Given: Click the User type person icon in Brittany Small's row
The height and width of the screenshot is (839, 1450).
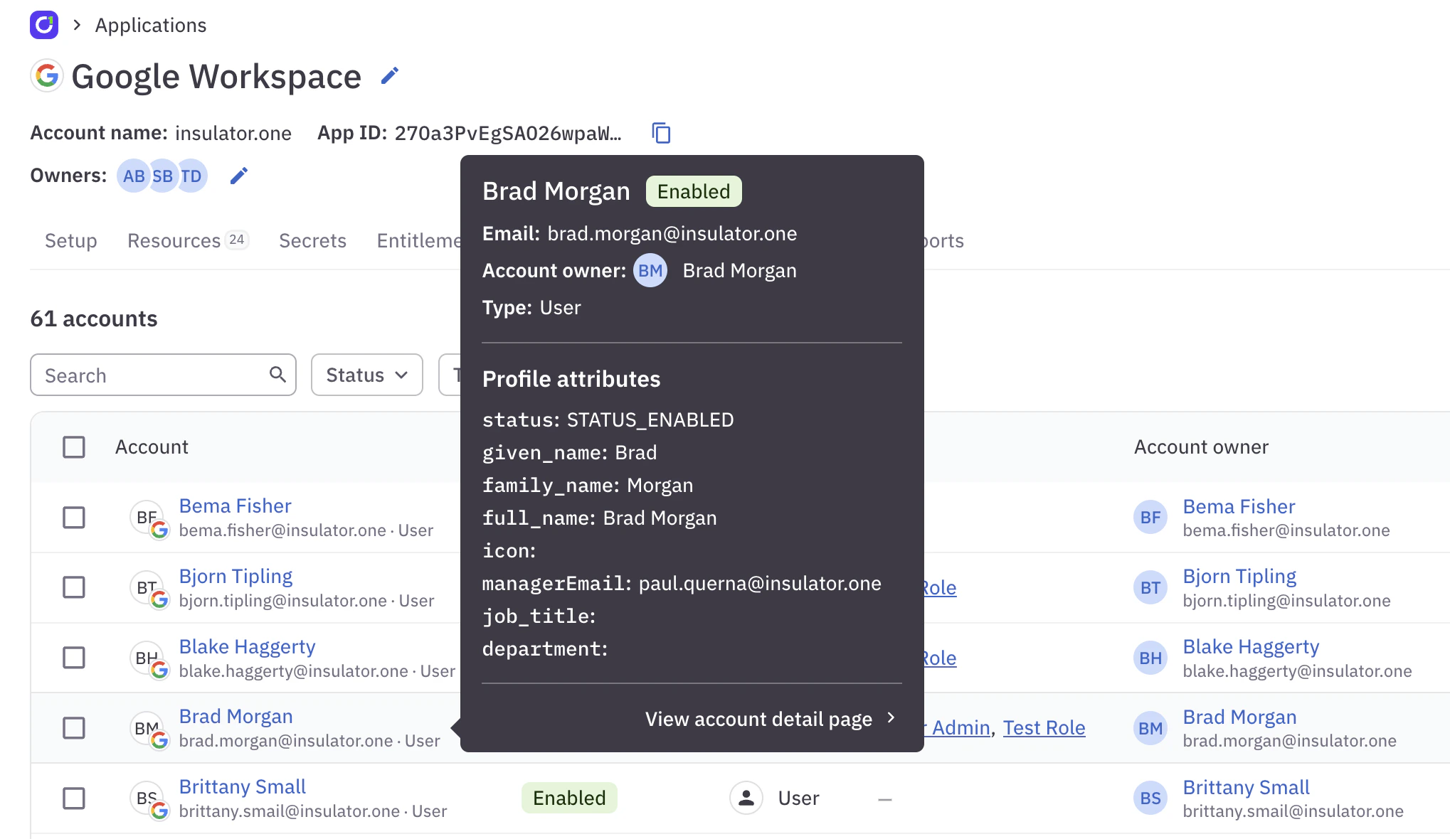Looking at the screenshot, I should 746,798.
